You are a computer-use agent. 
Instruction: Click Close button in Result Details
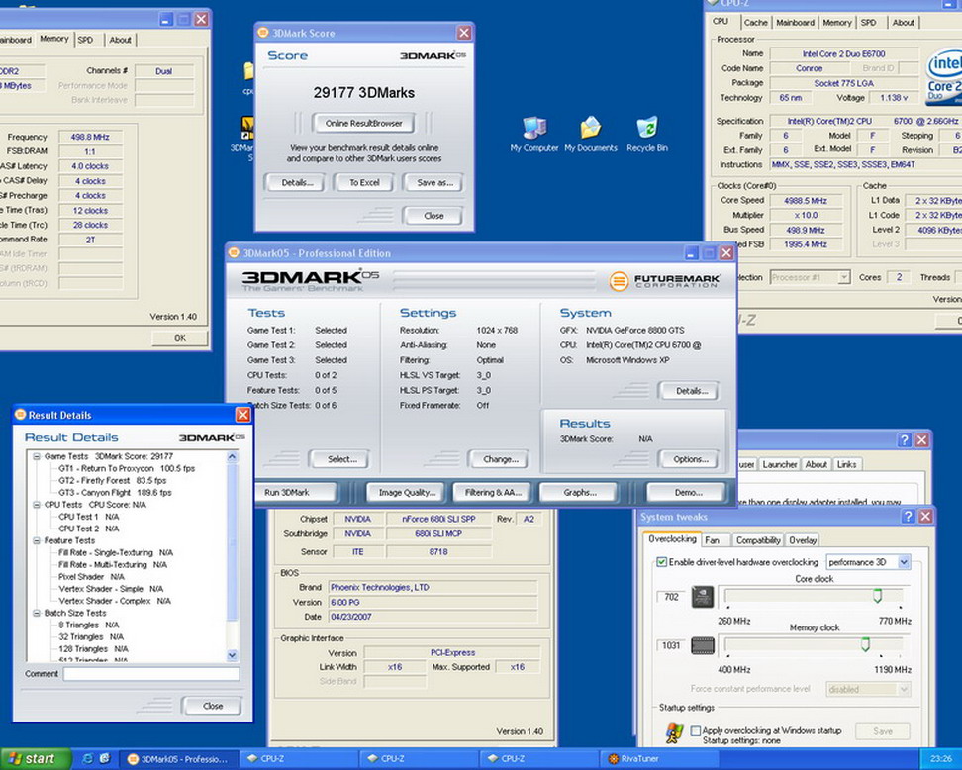213,706
